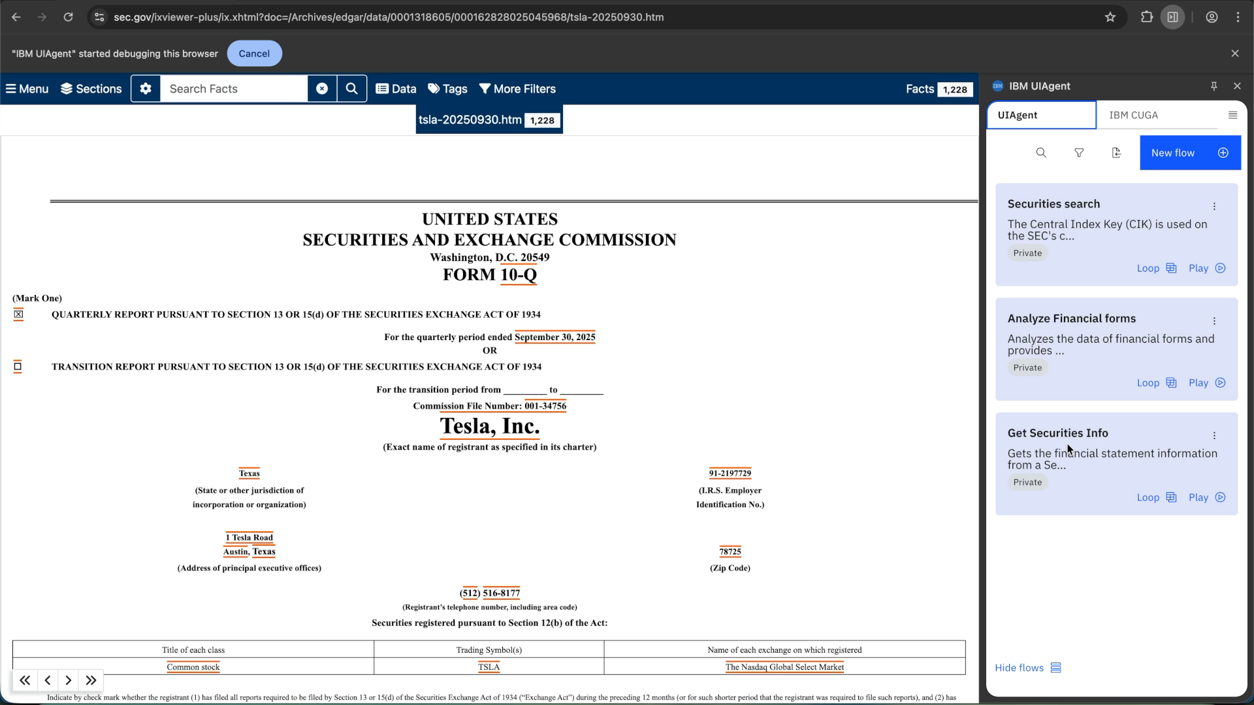The width and height of the screenshot is (1254, 705).
Task: Create a New flow
Action: coord(1190,153)
